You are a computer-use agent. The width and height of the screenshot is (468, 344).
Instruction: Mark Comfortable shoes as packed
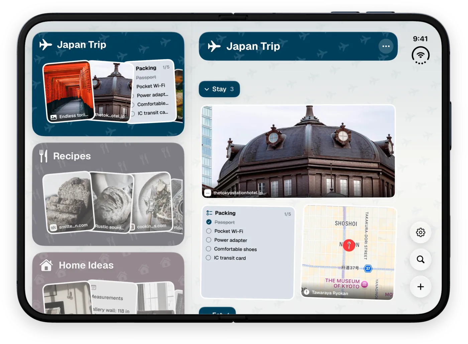(208, 249)
